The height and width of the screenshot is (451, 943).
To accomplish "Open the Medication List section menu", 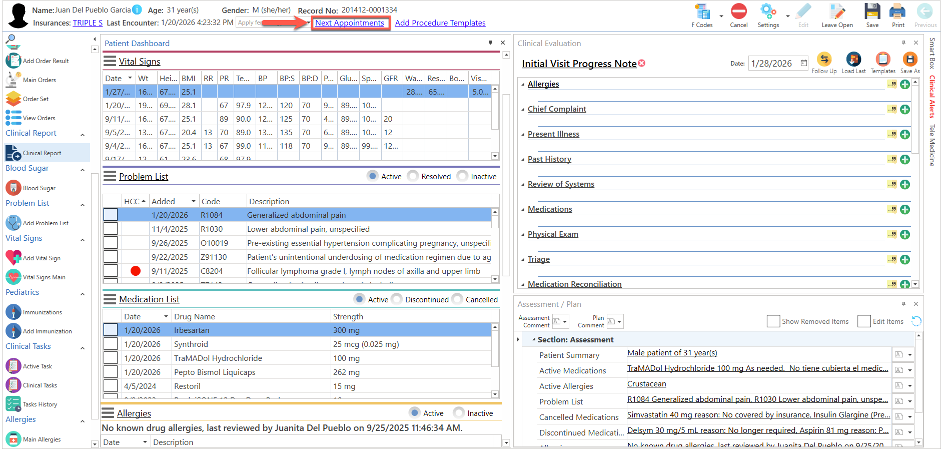I will 110,299.
